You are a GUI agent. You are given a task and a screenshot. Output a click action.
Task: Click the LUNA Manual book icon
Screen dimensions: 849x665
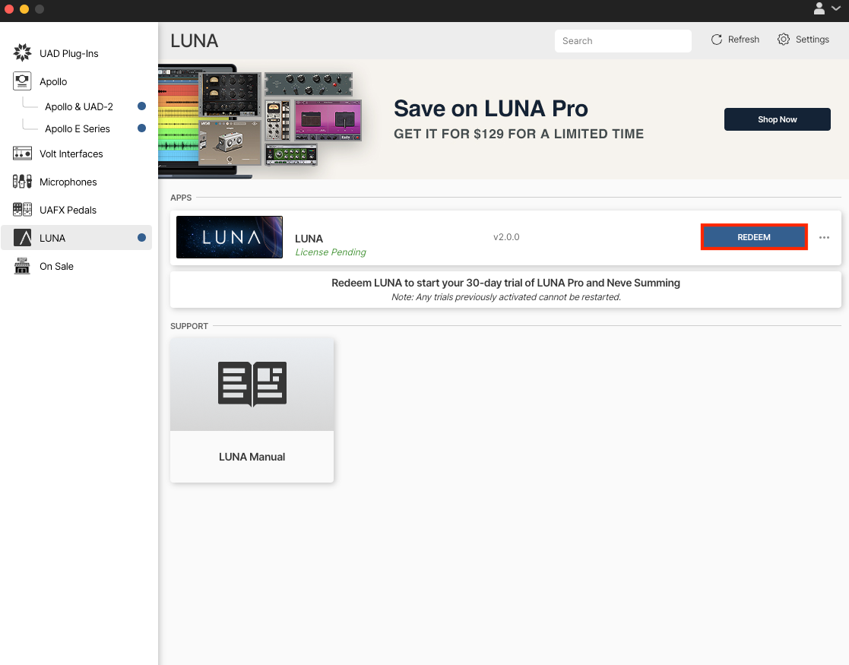[x=252, y=384]
